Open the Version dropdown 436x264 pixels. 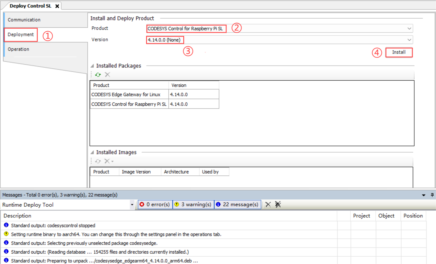click(409, 40)
